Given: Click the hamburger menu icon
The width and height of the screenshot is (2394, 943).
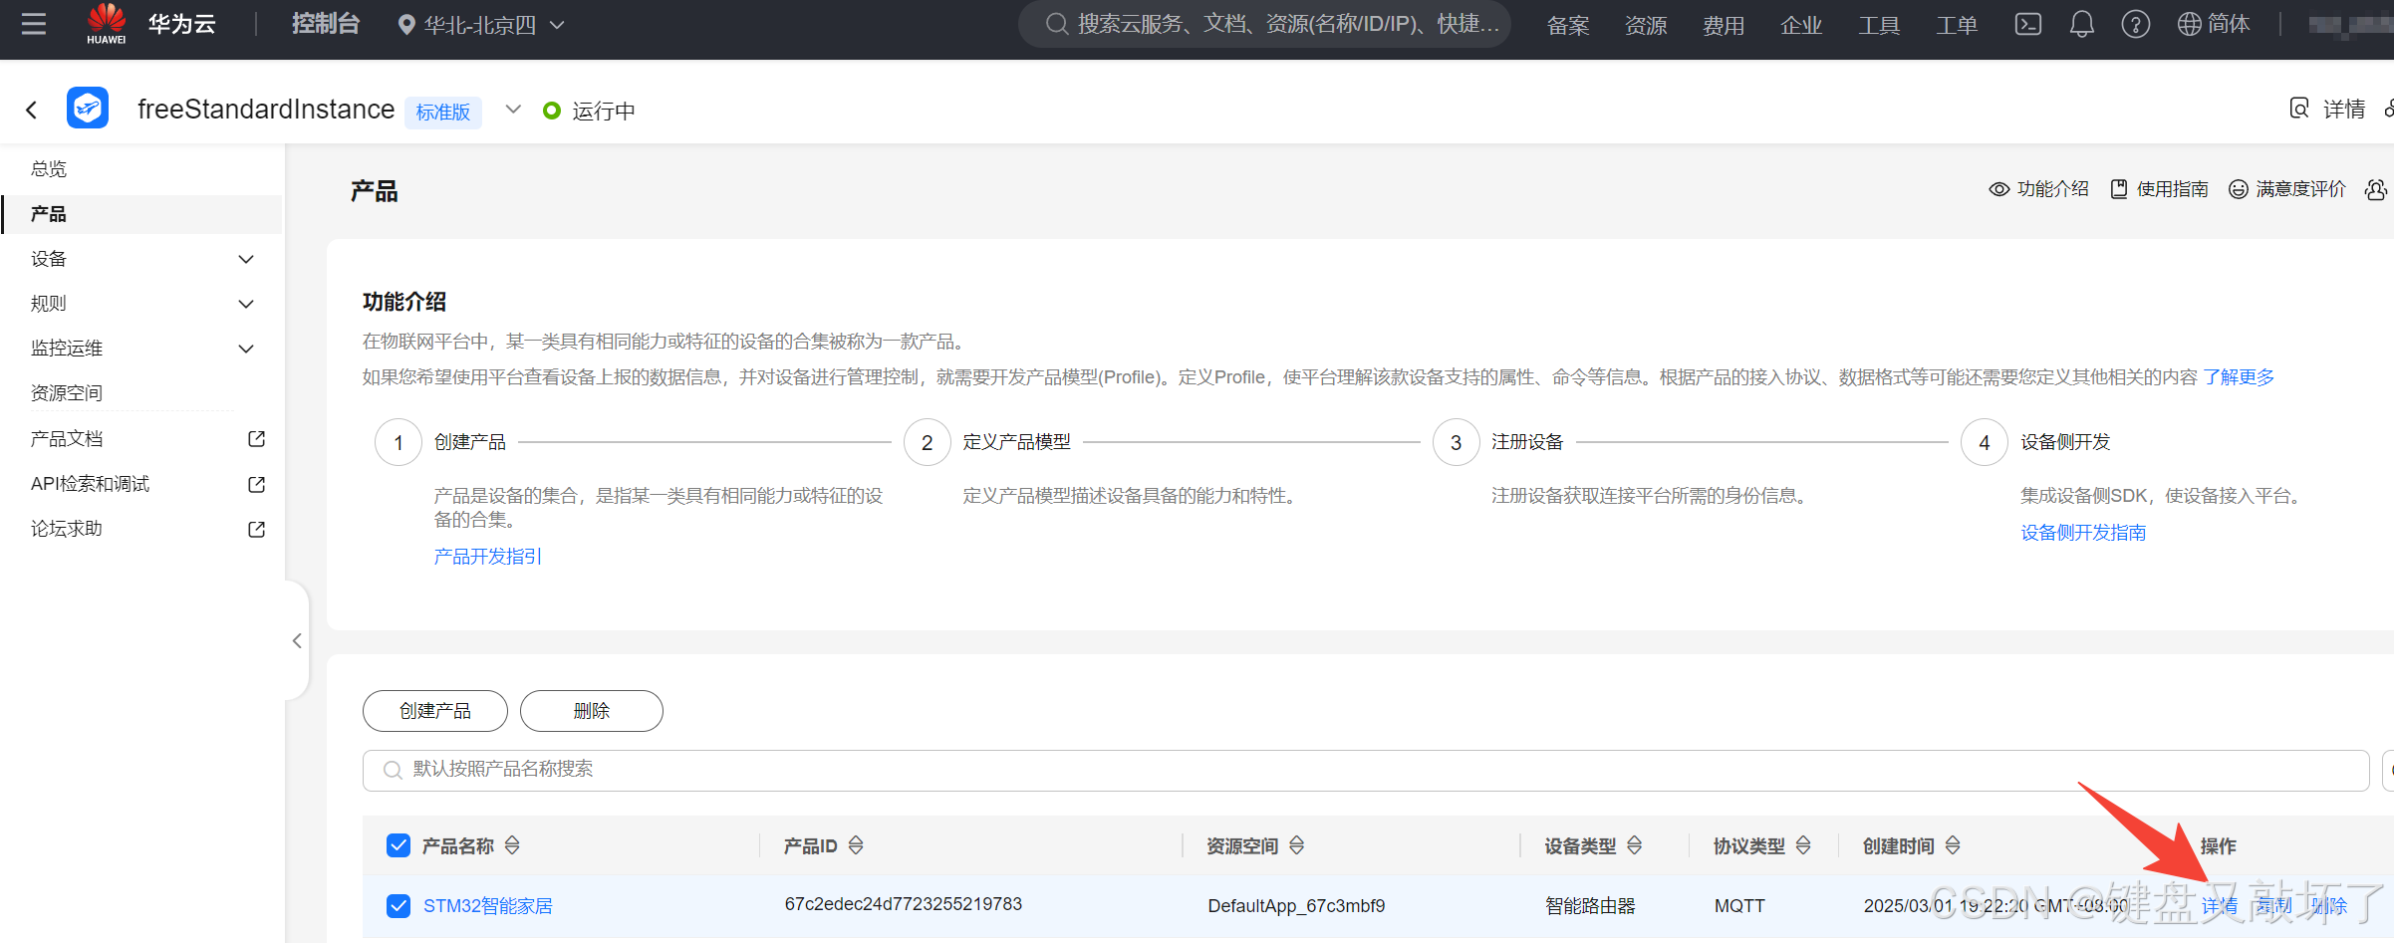Looking at the screenshot, I should (33, 23).
